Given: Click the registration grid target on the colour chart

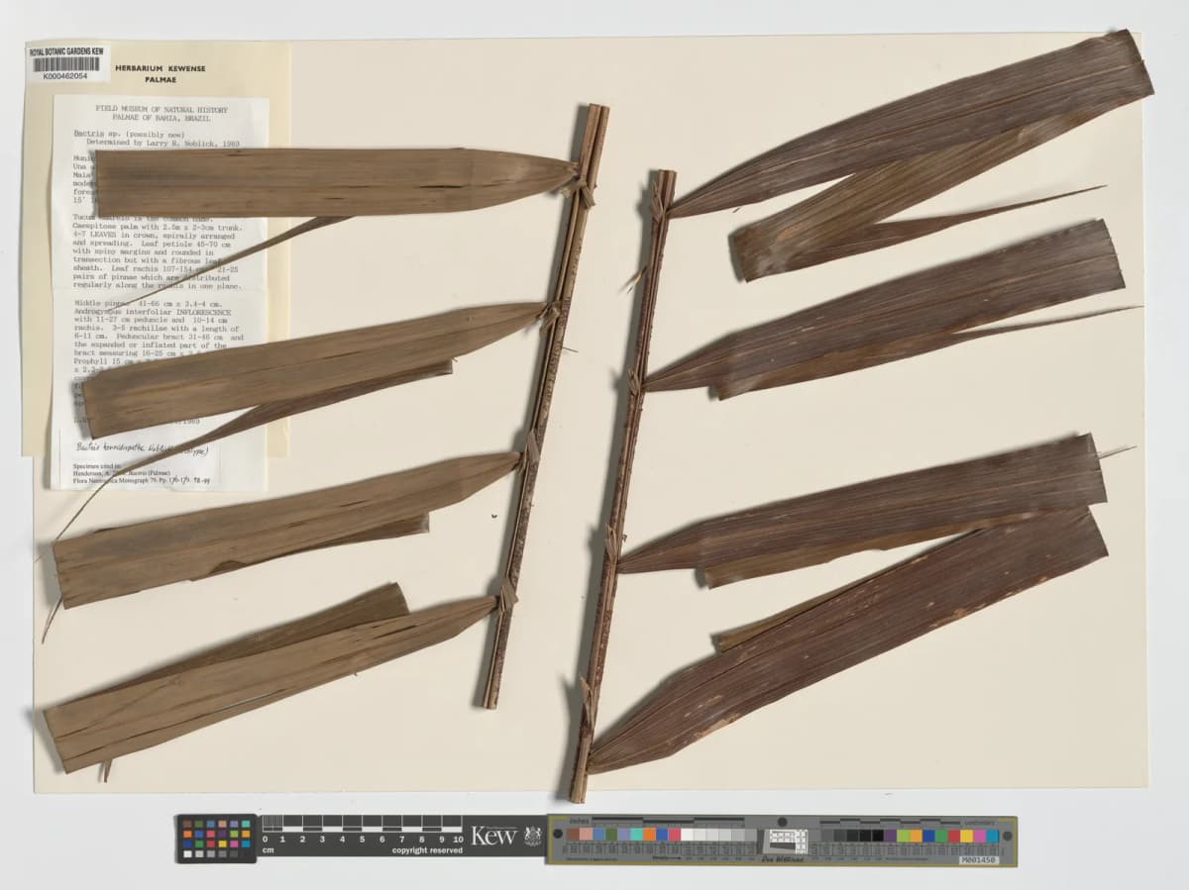Looking at the screenshot, I should (x=785, y=840).
